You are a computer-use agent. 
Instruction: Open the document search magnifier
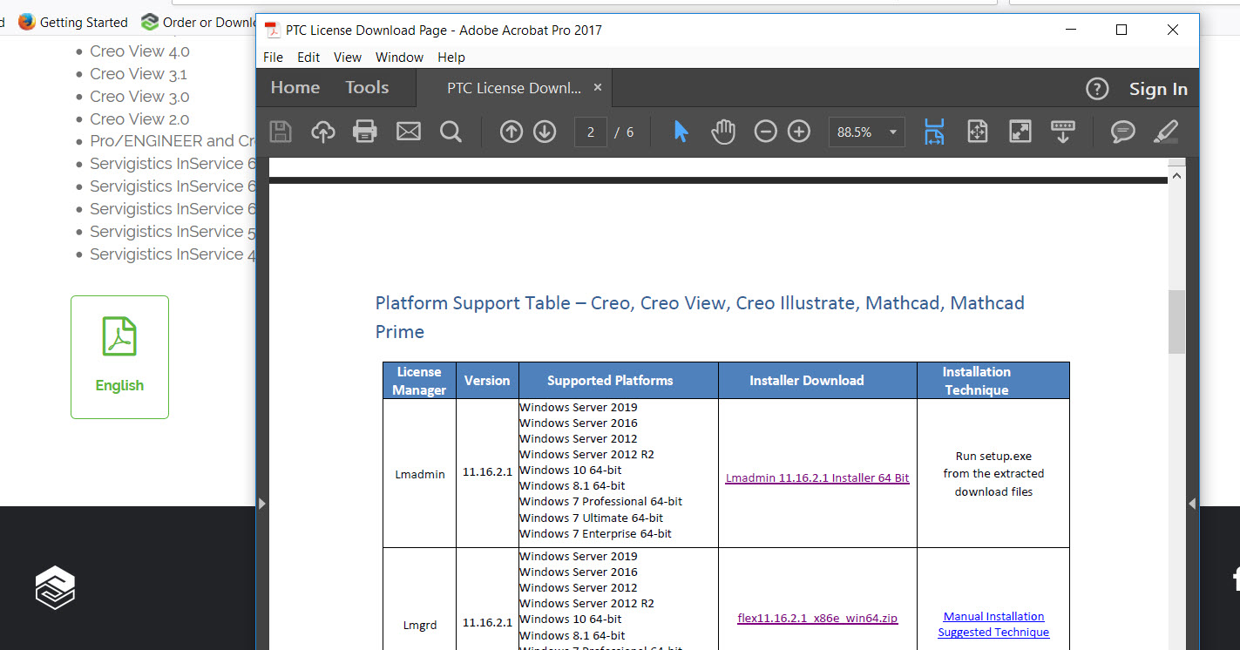coord(451,131)
